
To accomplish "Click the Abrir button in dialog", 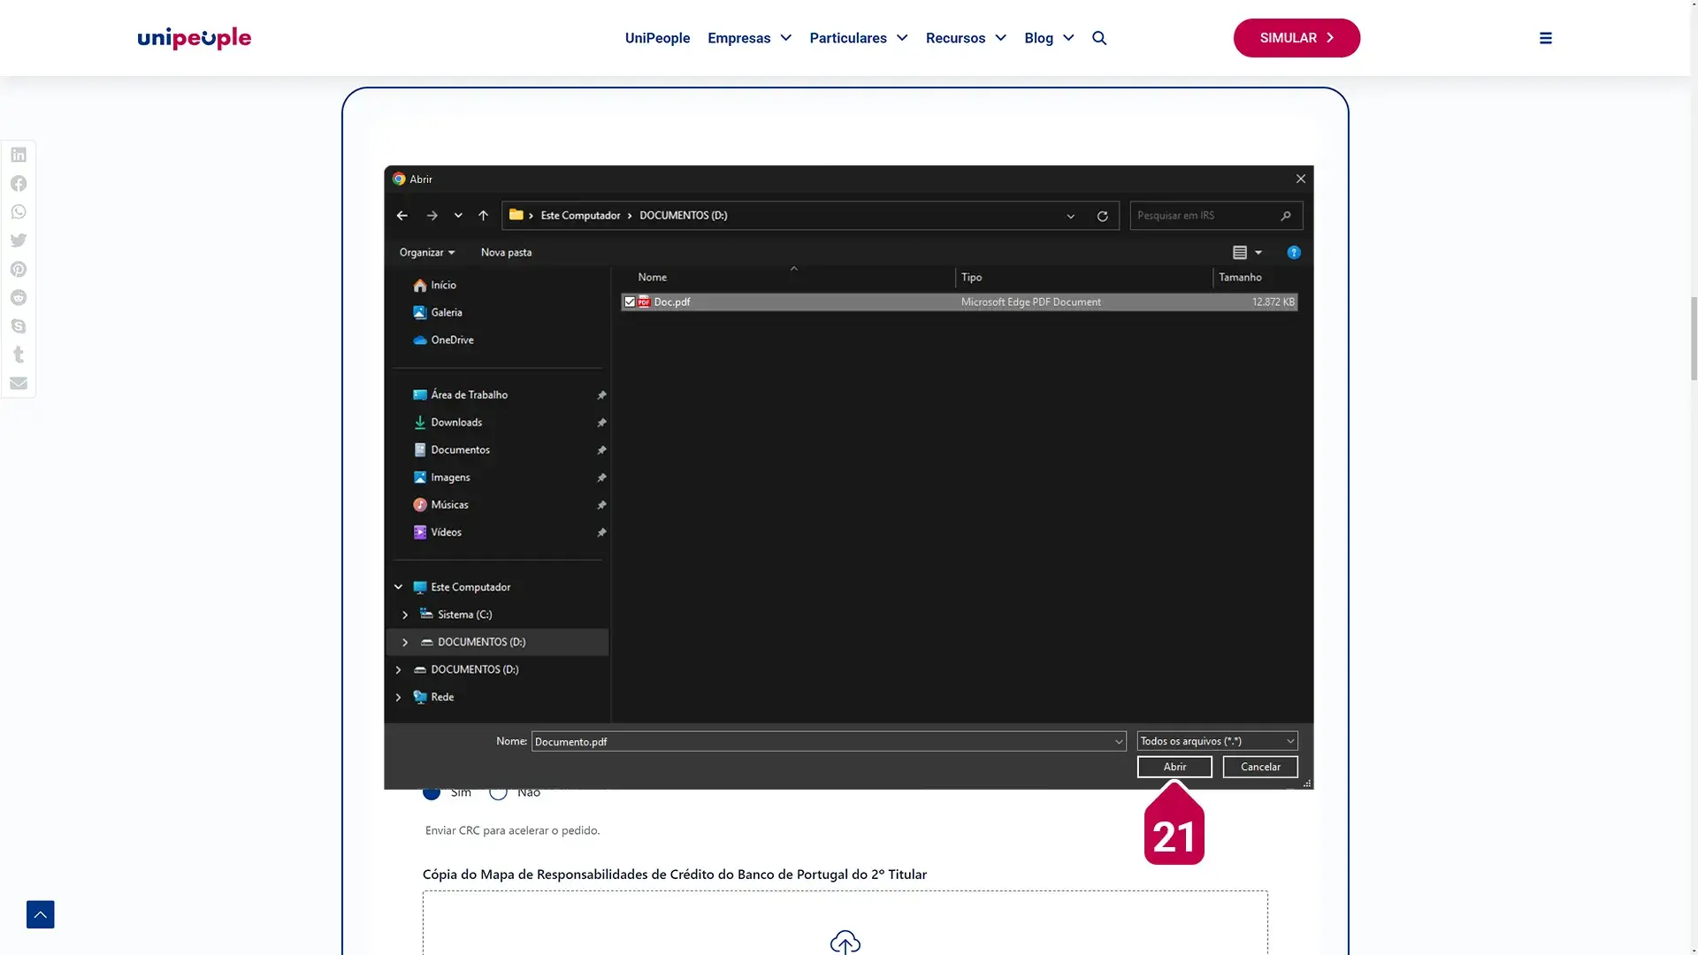I will pos(1174,767).
